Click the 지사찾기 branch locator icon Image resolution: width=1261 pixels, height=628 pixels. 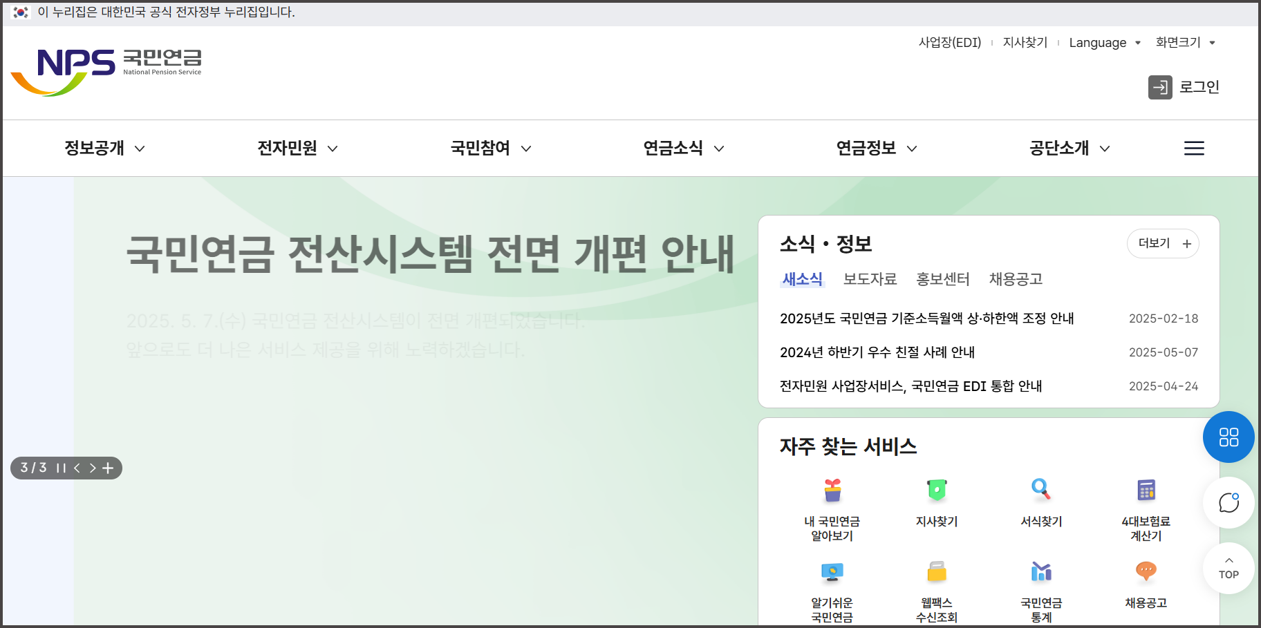point(936,491)
